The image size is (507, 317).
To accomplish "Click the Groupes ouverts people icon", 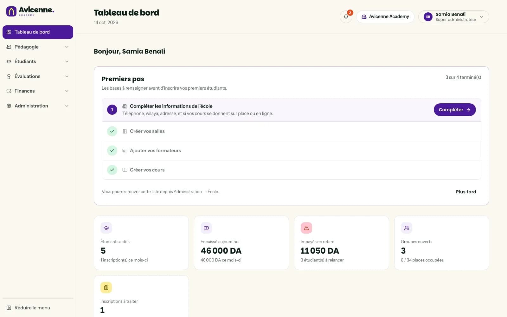I will [x=407, y=228].
